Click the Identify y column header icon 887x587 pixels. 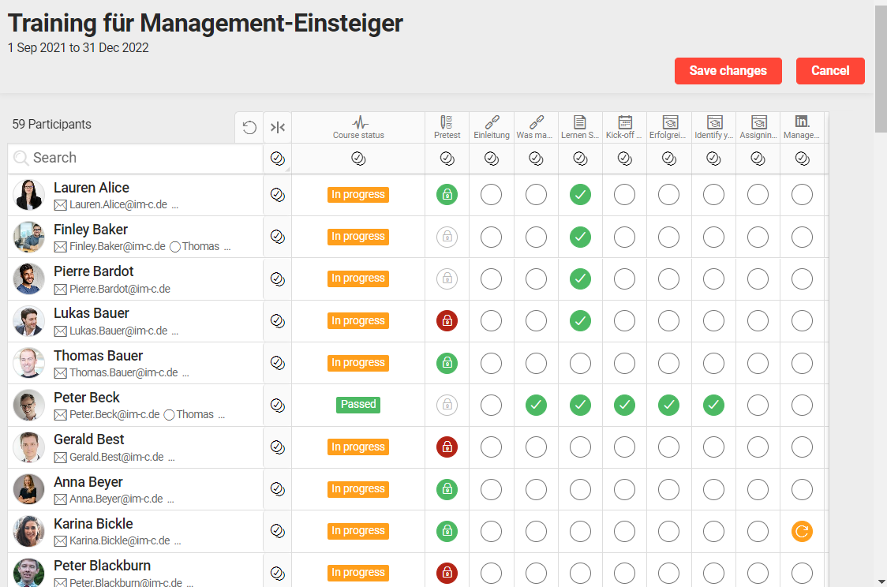[x=713, y=124]
